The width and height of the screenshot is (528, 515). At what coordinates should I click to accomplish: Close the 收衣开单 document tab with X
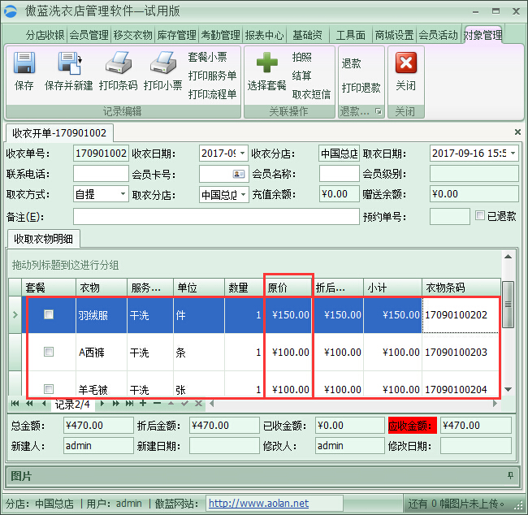(517, 132)
